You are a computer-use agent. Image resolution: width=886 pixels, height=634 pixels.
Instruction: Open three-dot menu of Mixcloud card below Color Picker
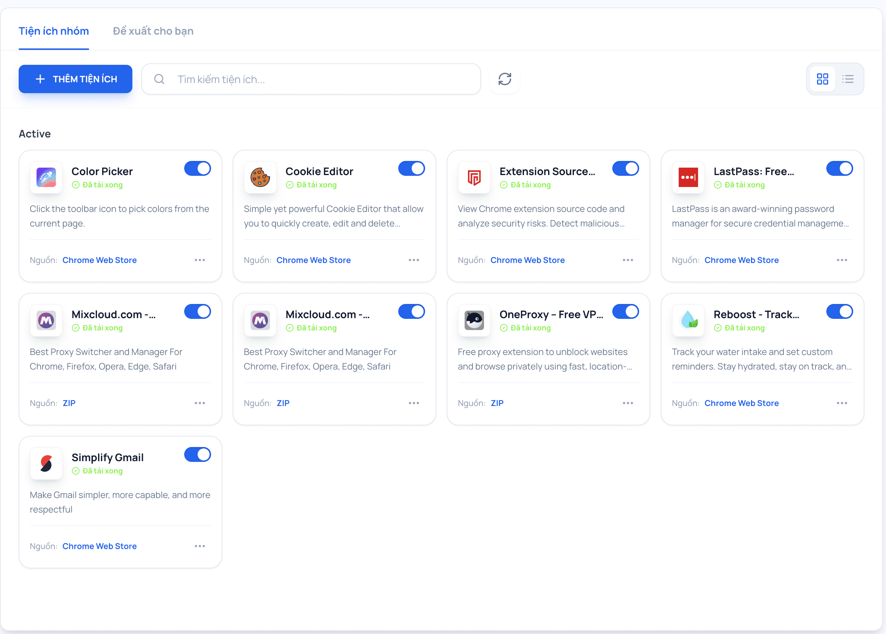tap(200, 403)
